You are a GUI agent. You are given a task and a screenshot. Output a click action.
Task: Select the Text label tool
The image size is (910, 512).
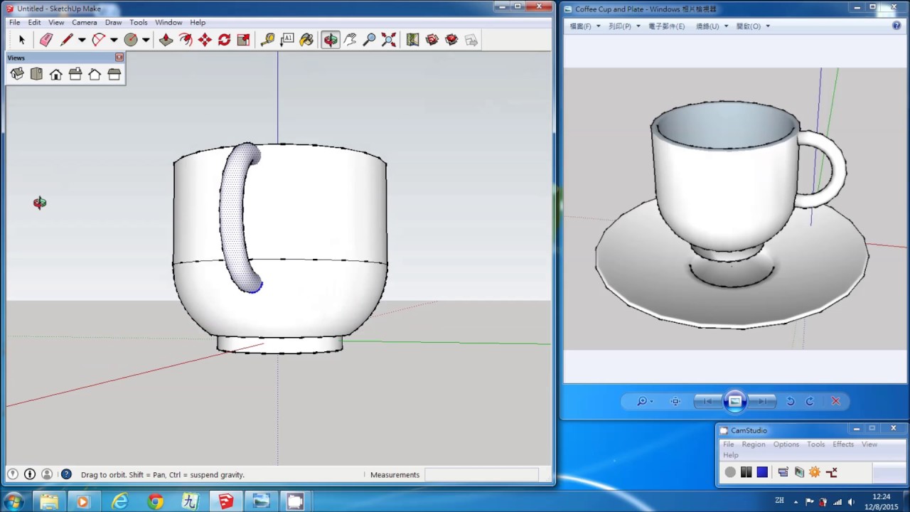point(287,40)
